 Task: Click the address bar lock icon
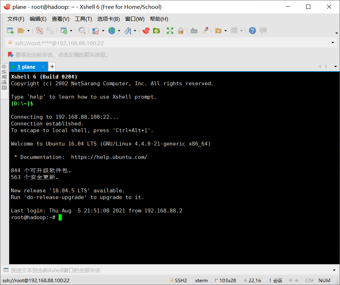tap(10, 42)
